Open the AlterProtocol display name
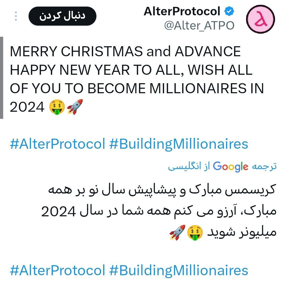This screenshot has height=290, width=286. (182, 11)
